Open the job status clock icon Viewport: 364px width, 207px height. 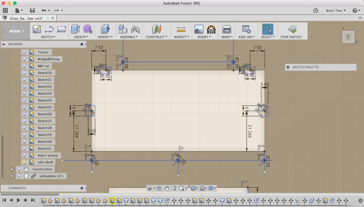[315, 11]
